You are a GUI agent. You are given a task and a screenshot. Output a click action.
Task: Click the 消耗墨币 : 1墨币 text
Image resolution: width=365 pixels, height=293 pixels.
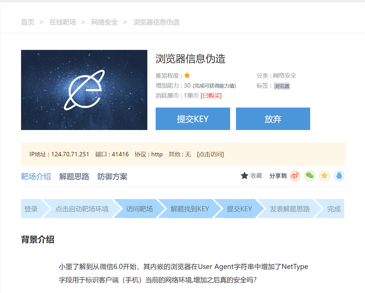pos(177,96)
